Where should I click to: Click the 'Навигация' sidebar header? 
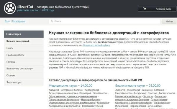[24, 34]
